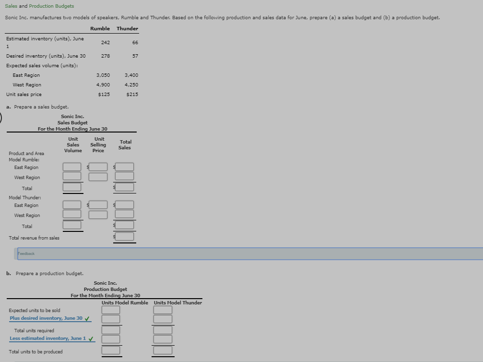Click the Model Thunder total sales field
This screenshot has height=362, width=483.
[124, 225]
